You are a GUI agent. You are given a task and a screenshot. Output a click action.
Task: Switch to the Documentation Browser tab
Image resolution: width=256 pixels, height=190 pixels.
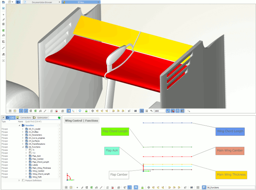41,2
